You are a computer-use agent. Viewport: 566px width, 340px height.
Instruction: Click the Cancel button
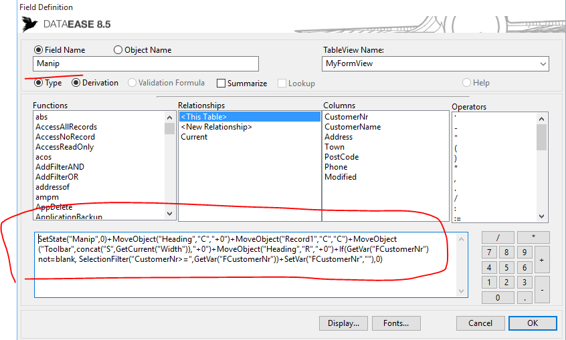point(480,323)
